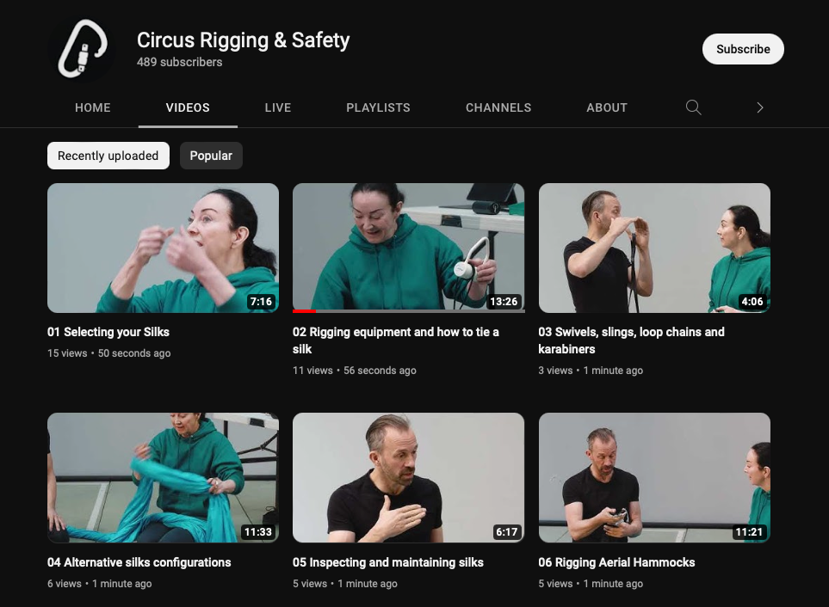Open the ABOUT tab

607,107
